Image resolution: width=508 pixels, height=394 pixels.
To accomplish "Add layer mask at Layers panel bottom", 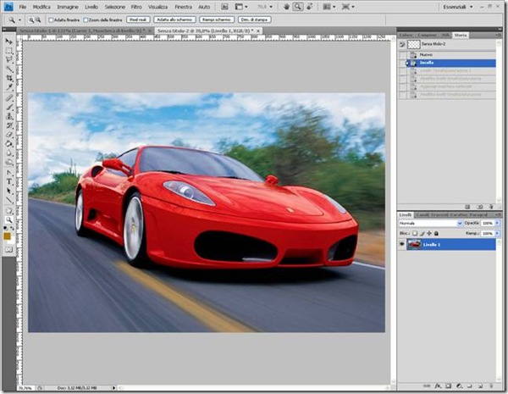I will (449, 386).
